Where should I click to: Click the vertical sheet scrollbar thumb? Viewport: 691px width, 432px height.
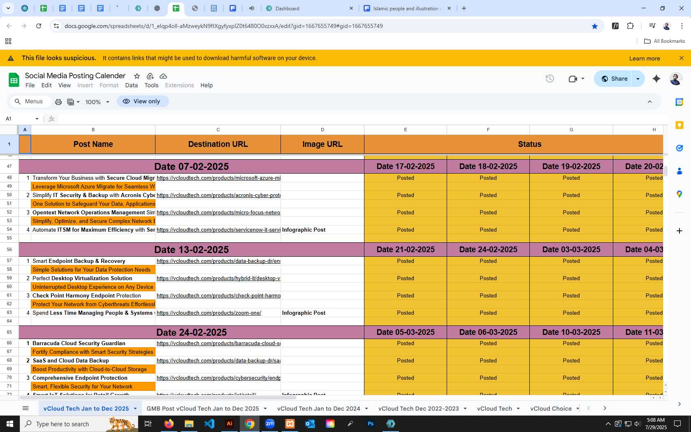665,171
